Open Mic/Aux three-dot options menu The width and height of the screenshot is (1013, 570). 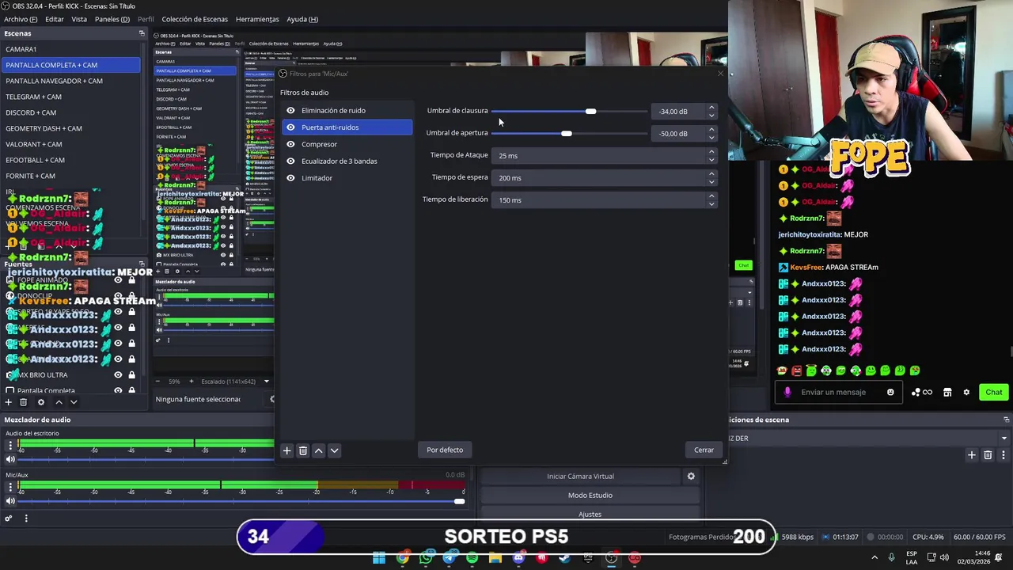[10, 488]
